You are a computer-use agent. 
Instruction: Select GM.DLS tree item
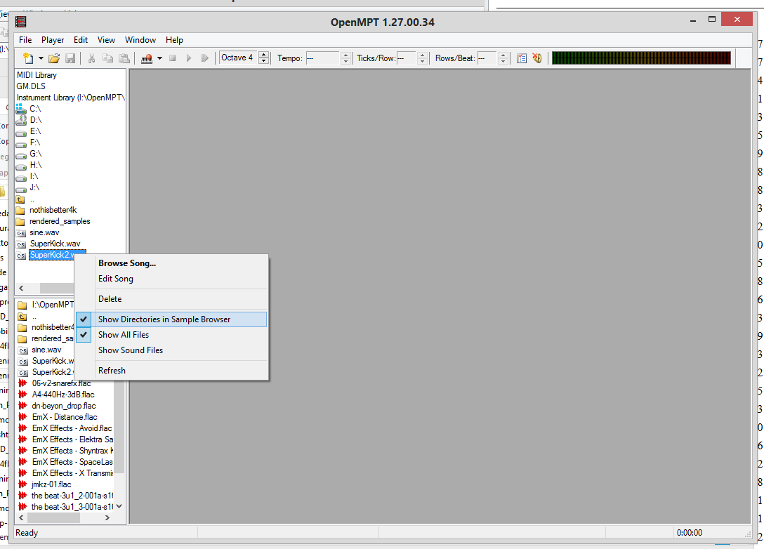[x=31, y=86]
